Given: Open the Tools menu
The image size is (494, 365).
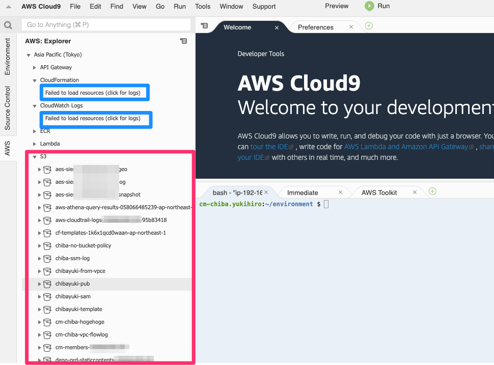Looking at the screenshot, I should click(202, 6).
